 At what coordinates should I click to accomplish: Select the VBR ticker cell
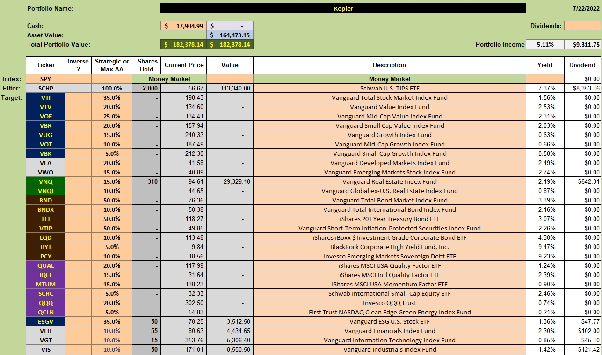[45, 125]
